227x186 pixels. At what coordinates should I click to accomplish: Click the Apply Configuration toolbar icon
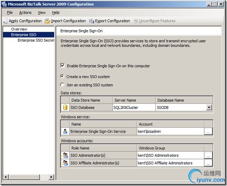5,21
